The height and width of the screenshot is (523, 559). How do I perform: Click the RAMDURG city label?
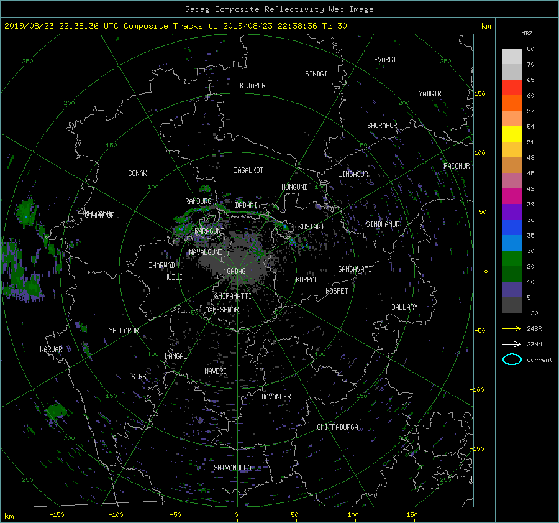point(198,201)
